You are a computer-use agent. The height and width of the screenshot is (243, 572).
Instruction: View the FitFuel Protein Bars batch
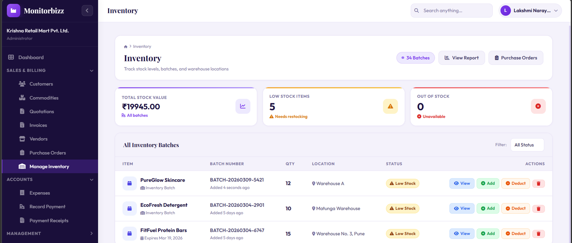(x=462, y=234)
